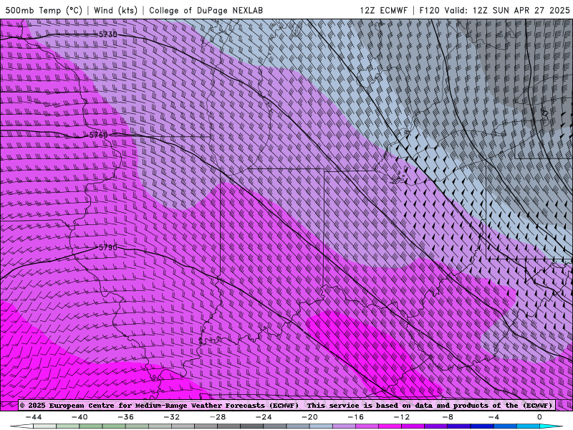Click the ECMWF copyright notice text
Screen dimensions: 573x430
pos(286,406)
